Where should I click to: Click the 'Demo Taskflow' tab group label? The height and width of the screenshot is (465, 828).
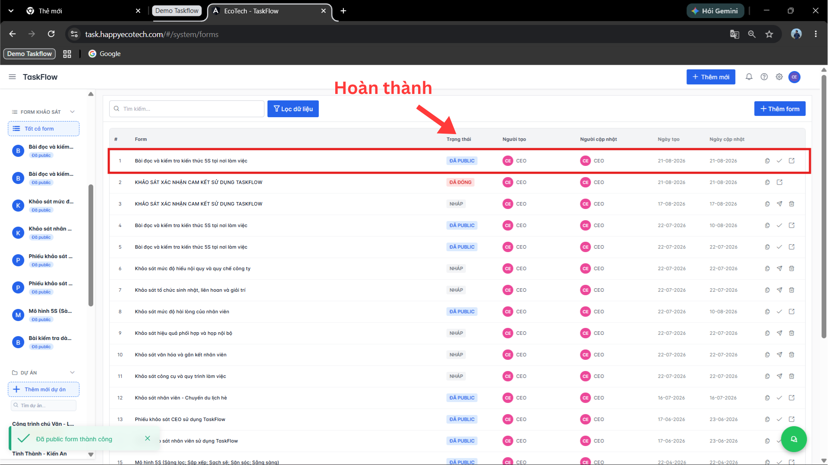tap(177, 11)
